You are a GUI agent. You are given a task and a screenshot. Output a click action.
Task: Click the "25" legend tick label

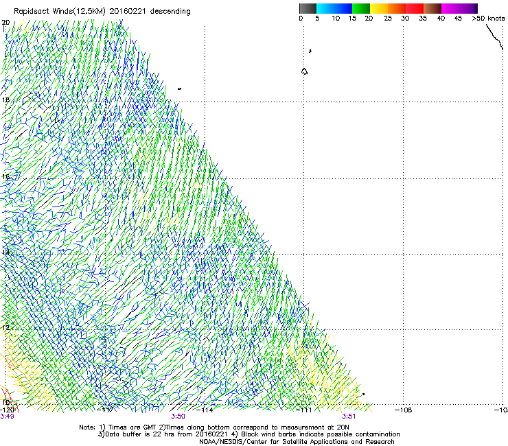point(388,19)
